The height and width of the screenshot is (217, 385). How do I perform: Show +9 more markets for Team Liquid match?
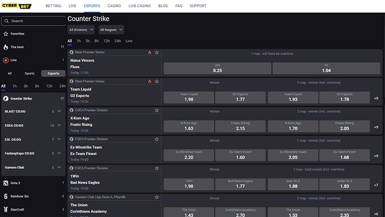(x=376, y=98)
